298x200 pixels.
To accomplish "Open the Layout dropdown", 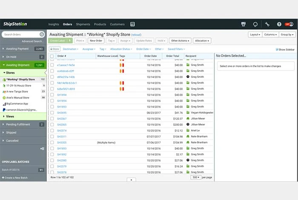I will point(255,34).
